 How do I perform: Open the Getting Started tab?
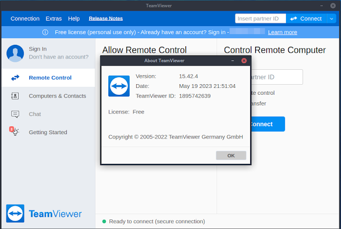(48, 132)
